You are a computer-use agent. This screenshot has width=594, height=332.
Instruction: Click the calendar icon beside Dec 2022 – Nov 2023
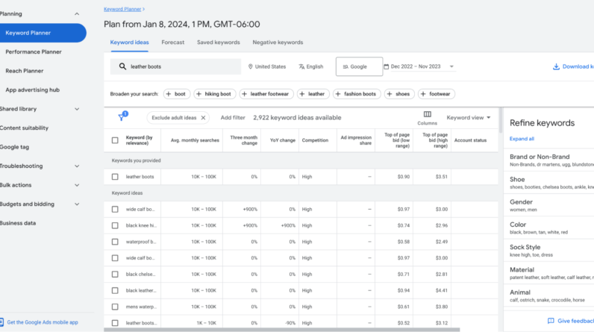(x=386, y=66)
